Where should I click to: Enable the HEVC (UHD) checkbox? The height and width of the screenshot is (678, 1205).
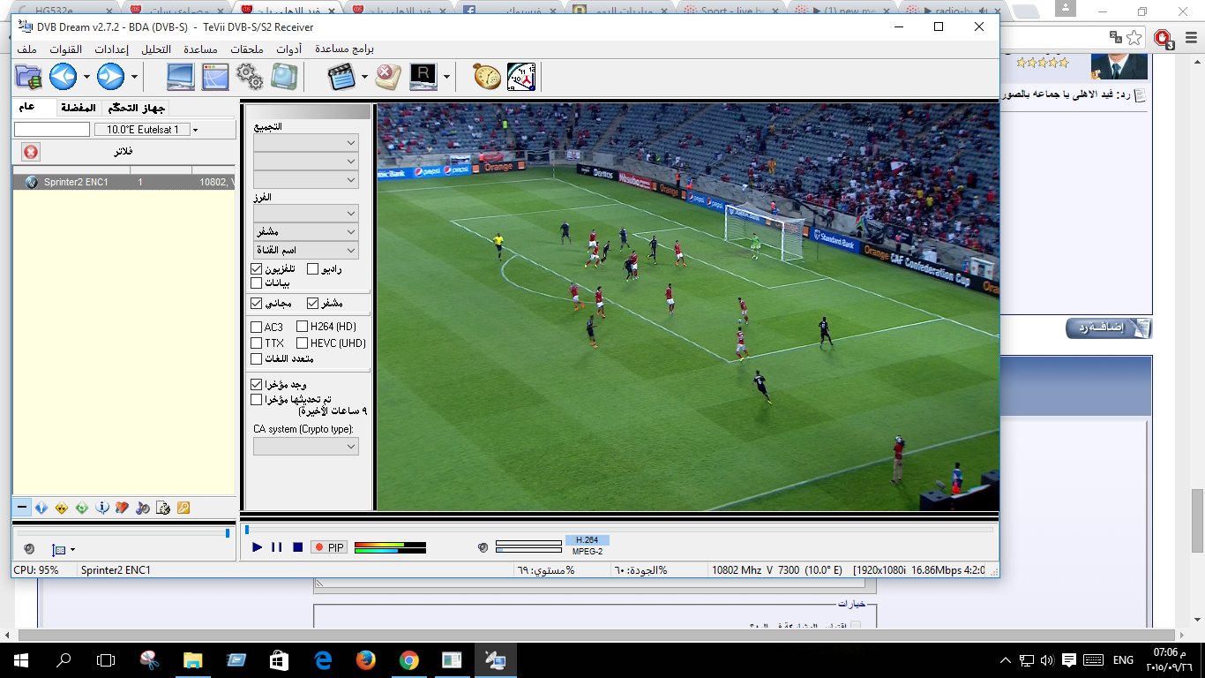303,343
